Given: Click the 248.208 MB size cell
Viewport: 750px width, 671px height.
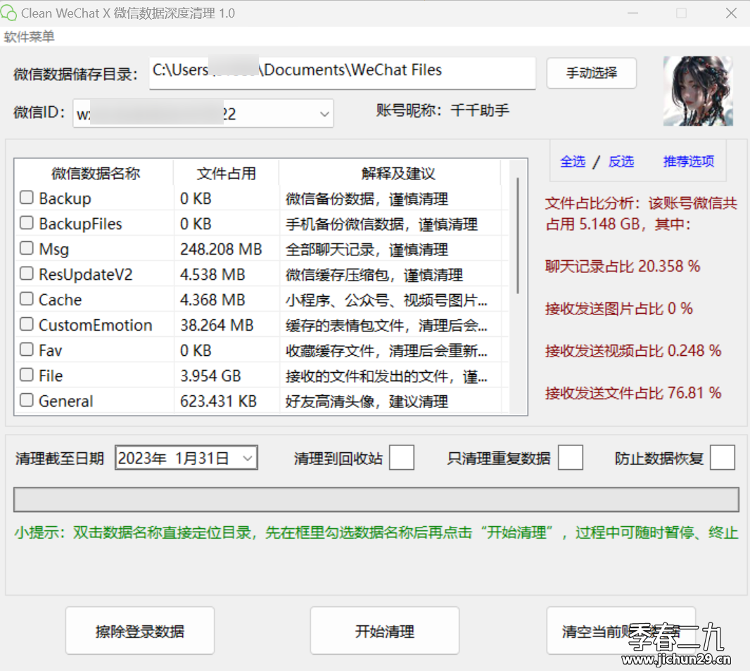Looking at the screenshot, I should (x=221, y=249).
